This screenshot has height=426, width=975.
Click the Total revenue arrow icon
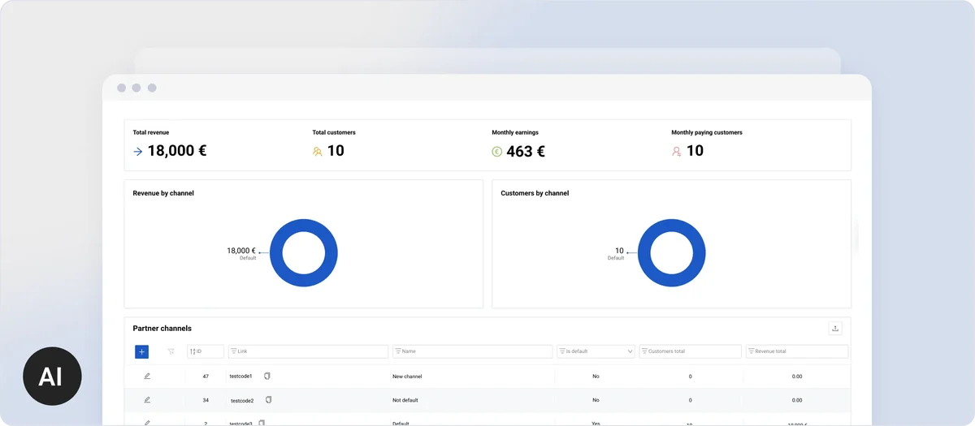[x=138, y=151]
